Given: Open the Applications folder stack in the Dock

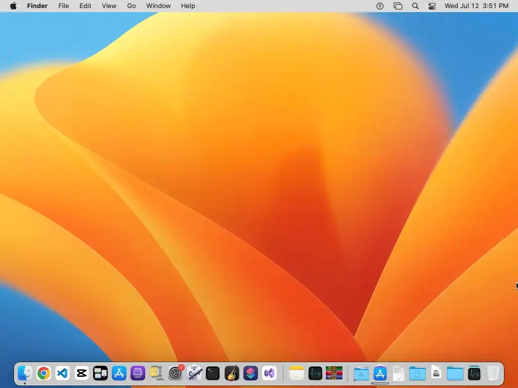Looking at the screenshot, I should 361,373.
